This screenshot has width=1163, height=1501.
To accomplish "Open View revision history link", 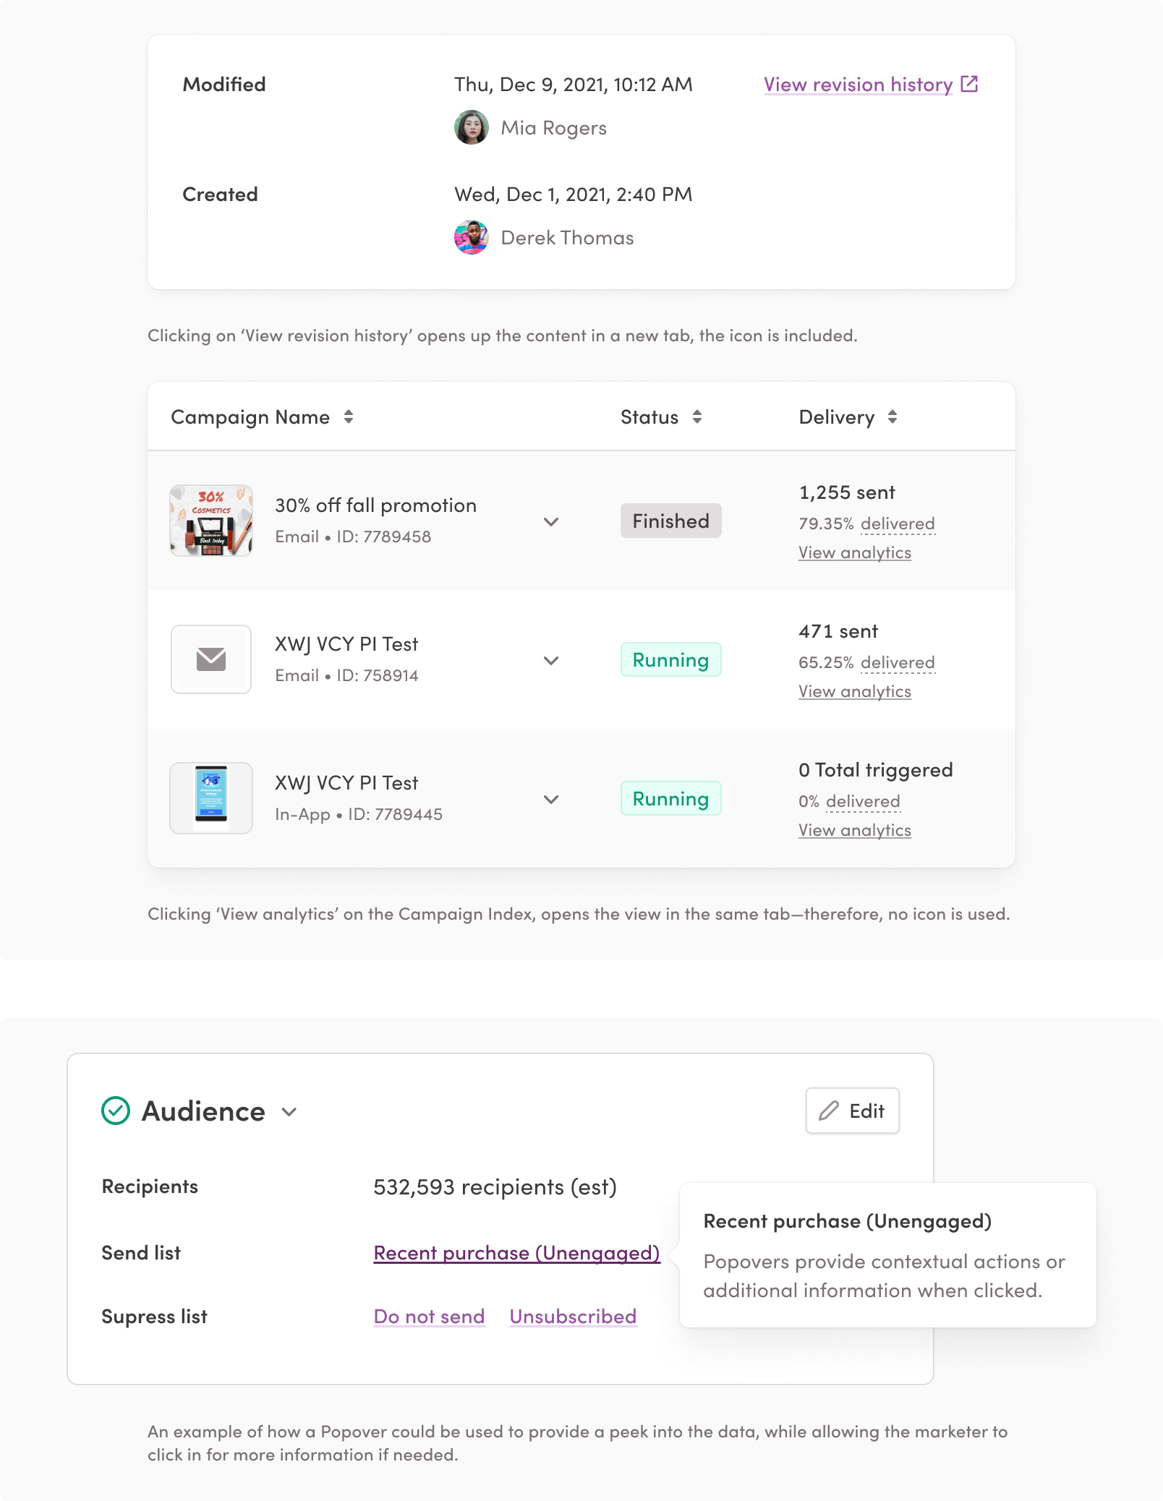I will coord(858,85).
